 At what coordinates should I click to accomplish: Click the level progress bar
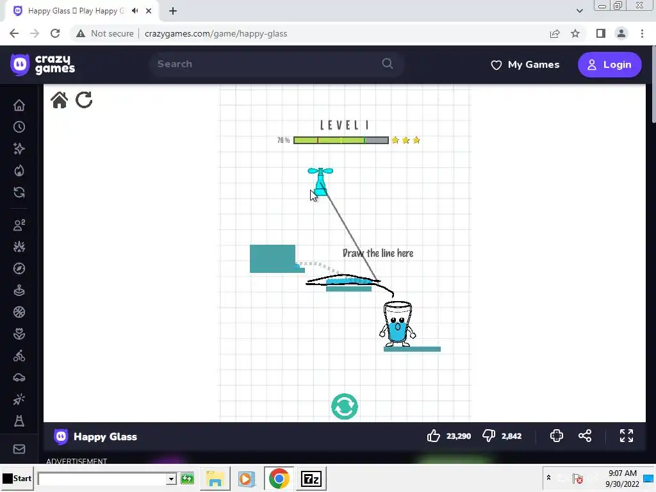pos(341,140)
